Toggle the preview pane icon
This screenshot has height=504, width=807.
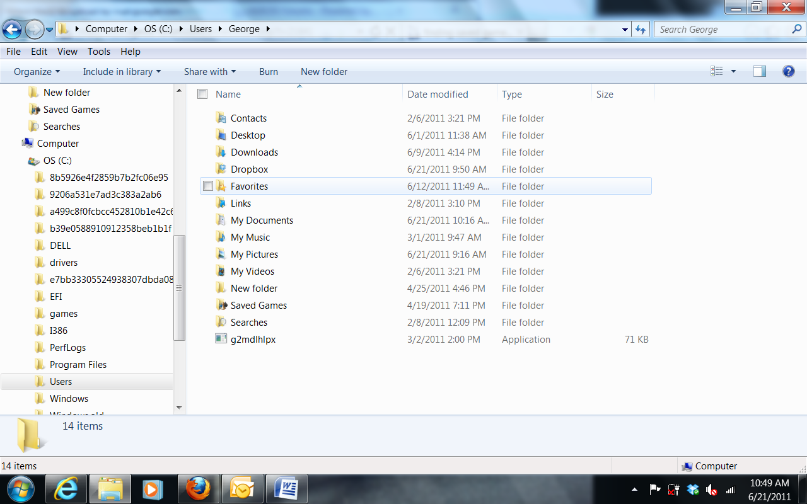pyautogui.click(x=760, y=71)
